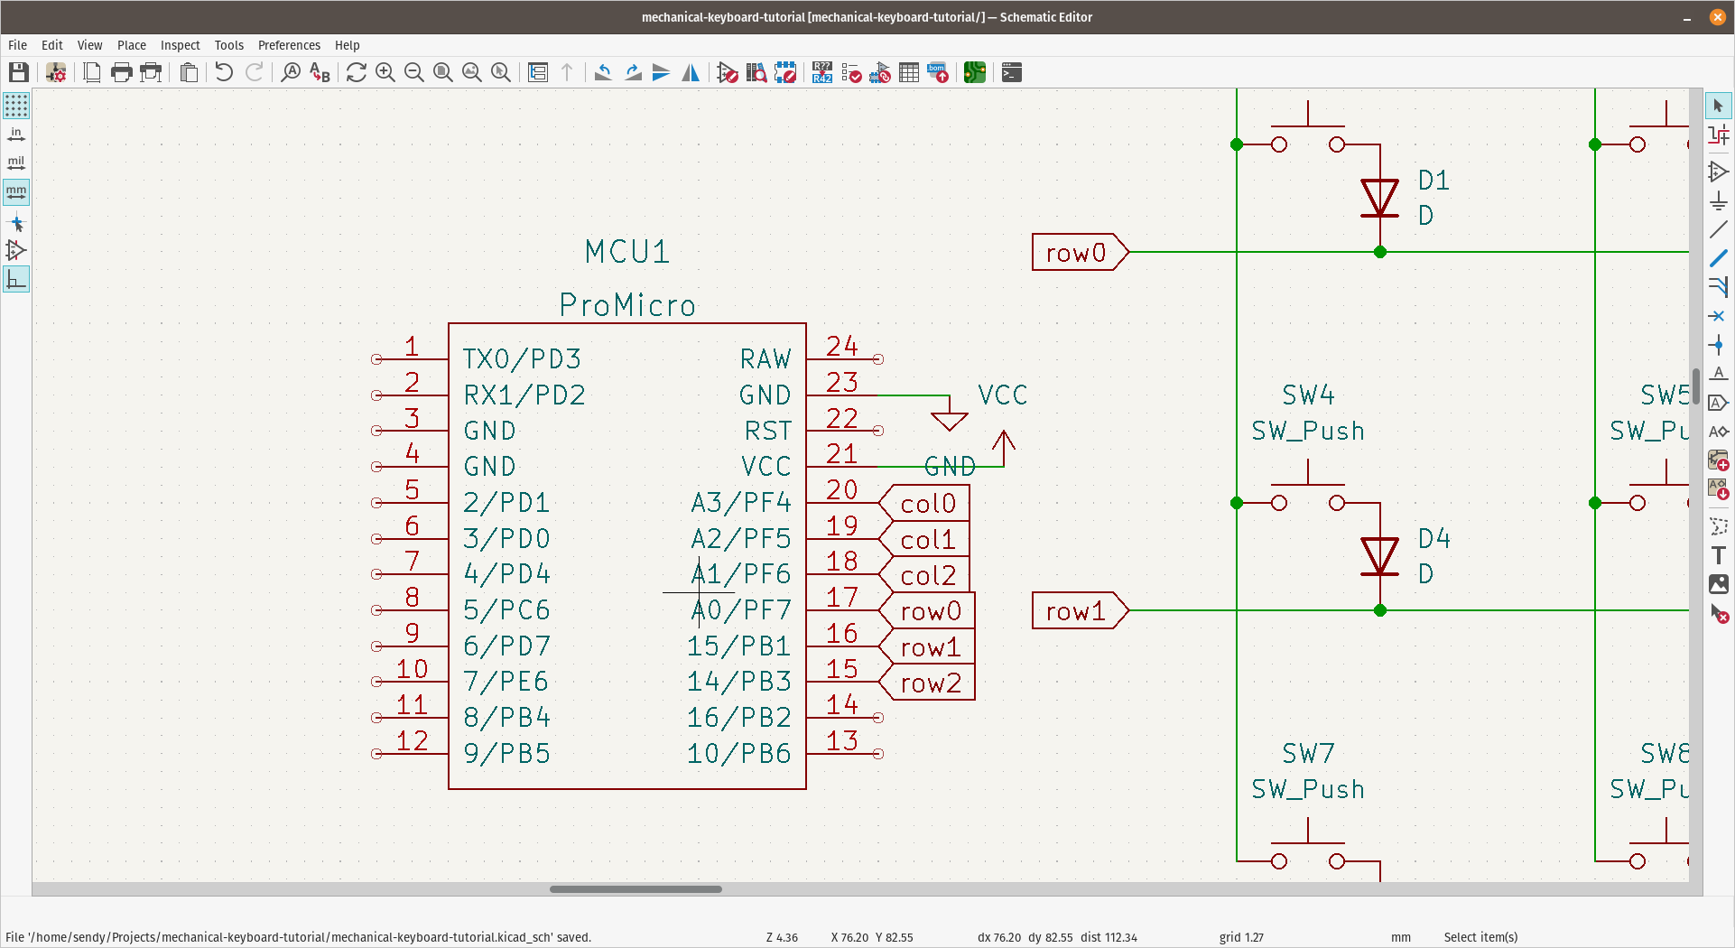Select the Add Symbol tool

(x=1718, y=172)
